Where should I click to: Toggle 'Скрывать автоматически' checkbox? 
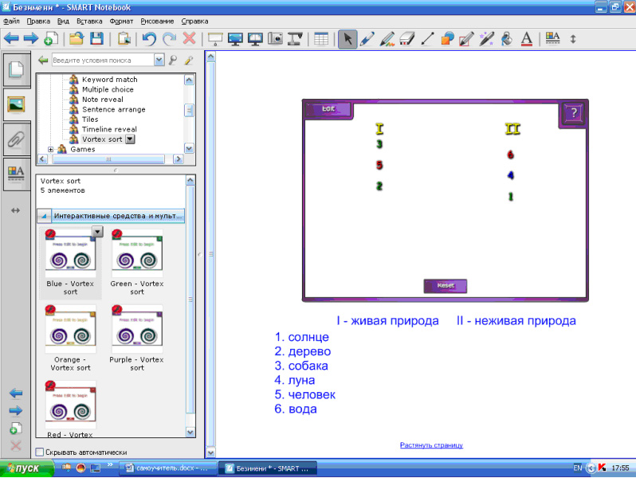(x=41, y=453)
